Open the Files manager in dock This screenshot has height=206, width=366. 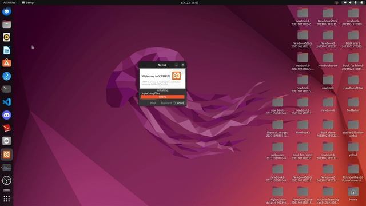click(x=6, y=24)
